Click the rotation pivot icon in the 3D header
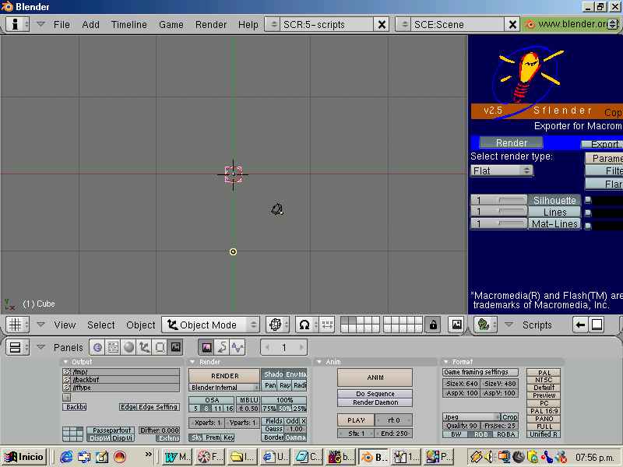The width and height of the screenshot is (623, 467). 277,325
